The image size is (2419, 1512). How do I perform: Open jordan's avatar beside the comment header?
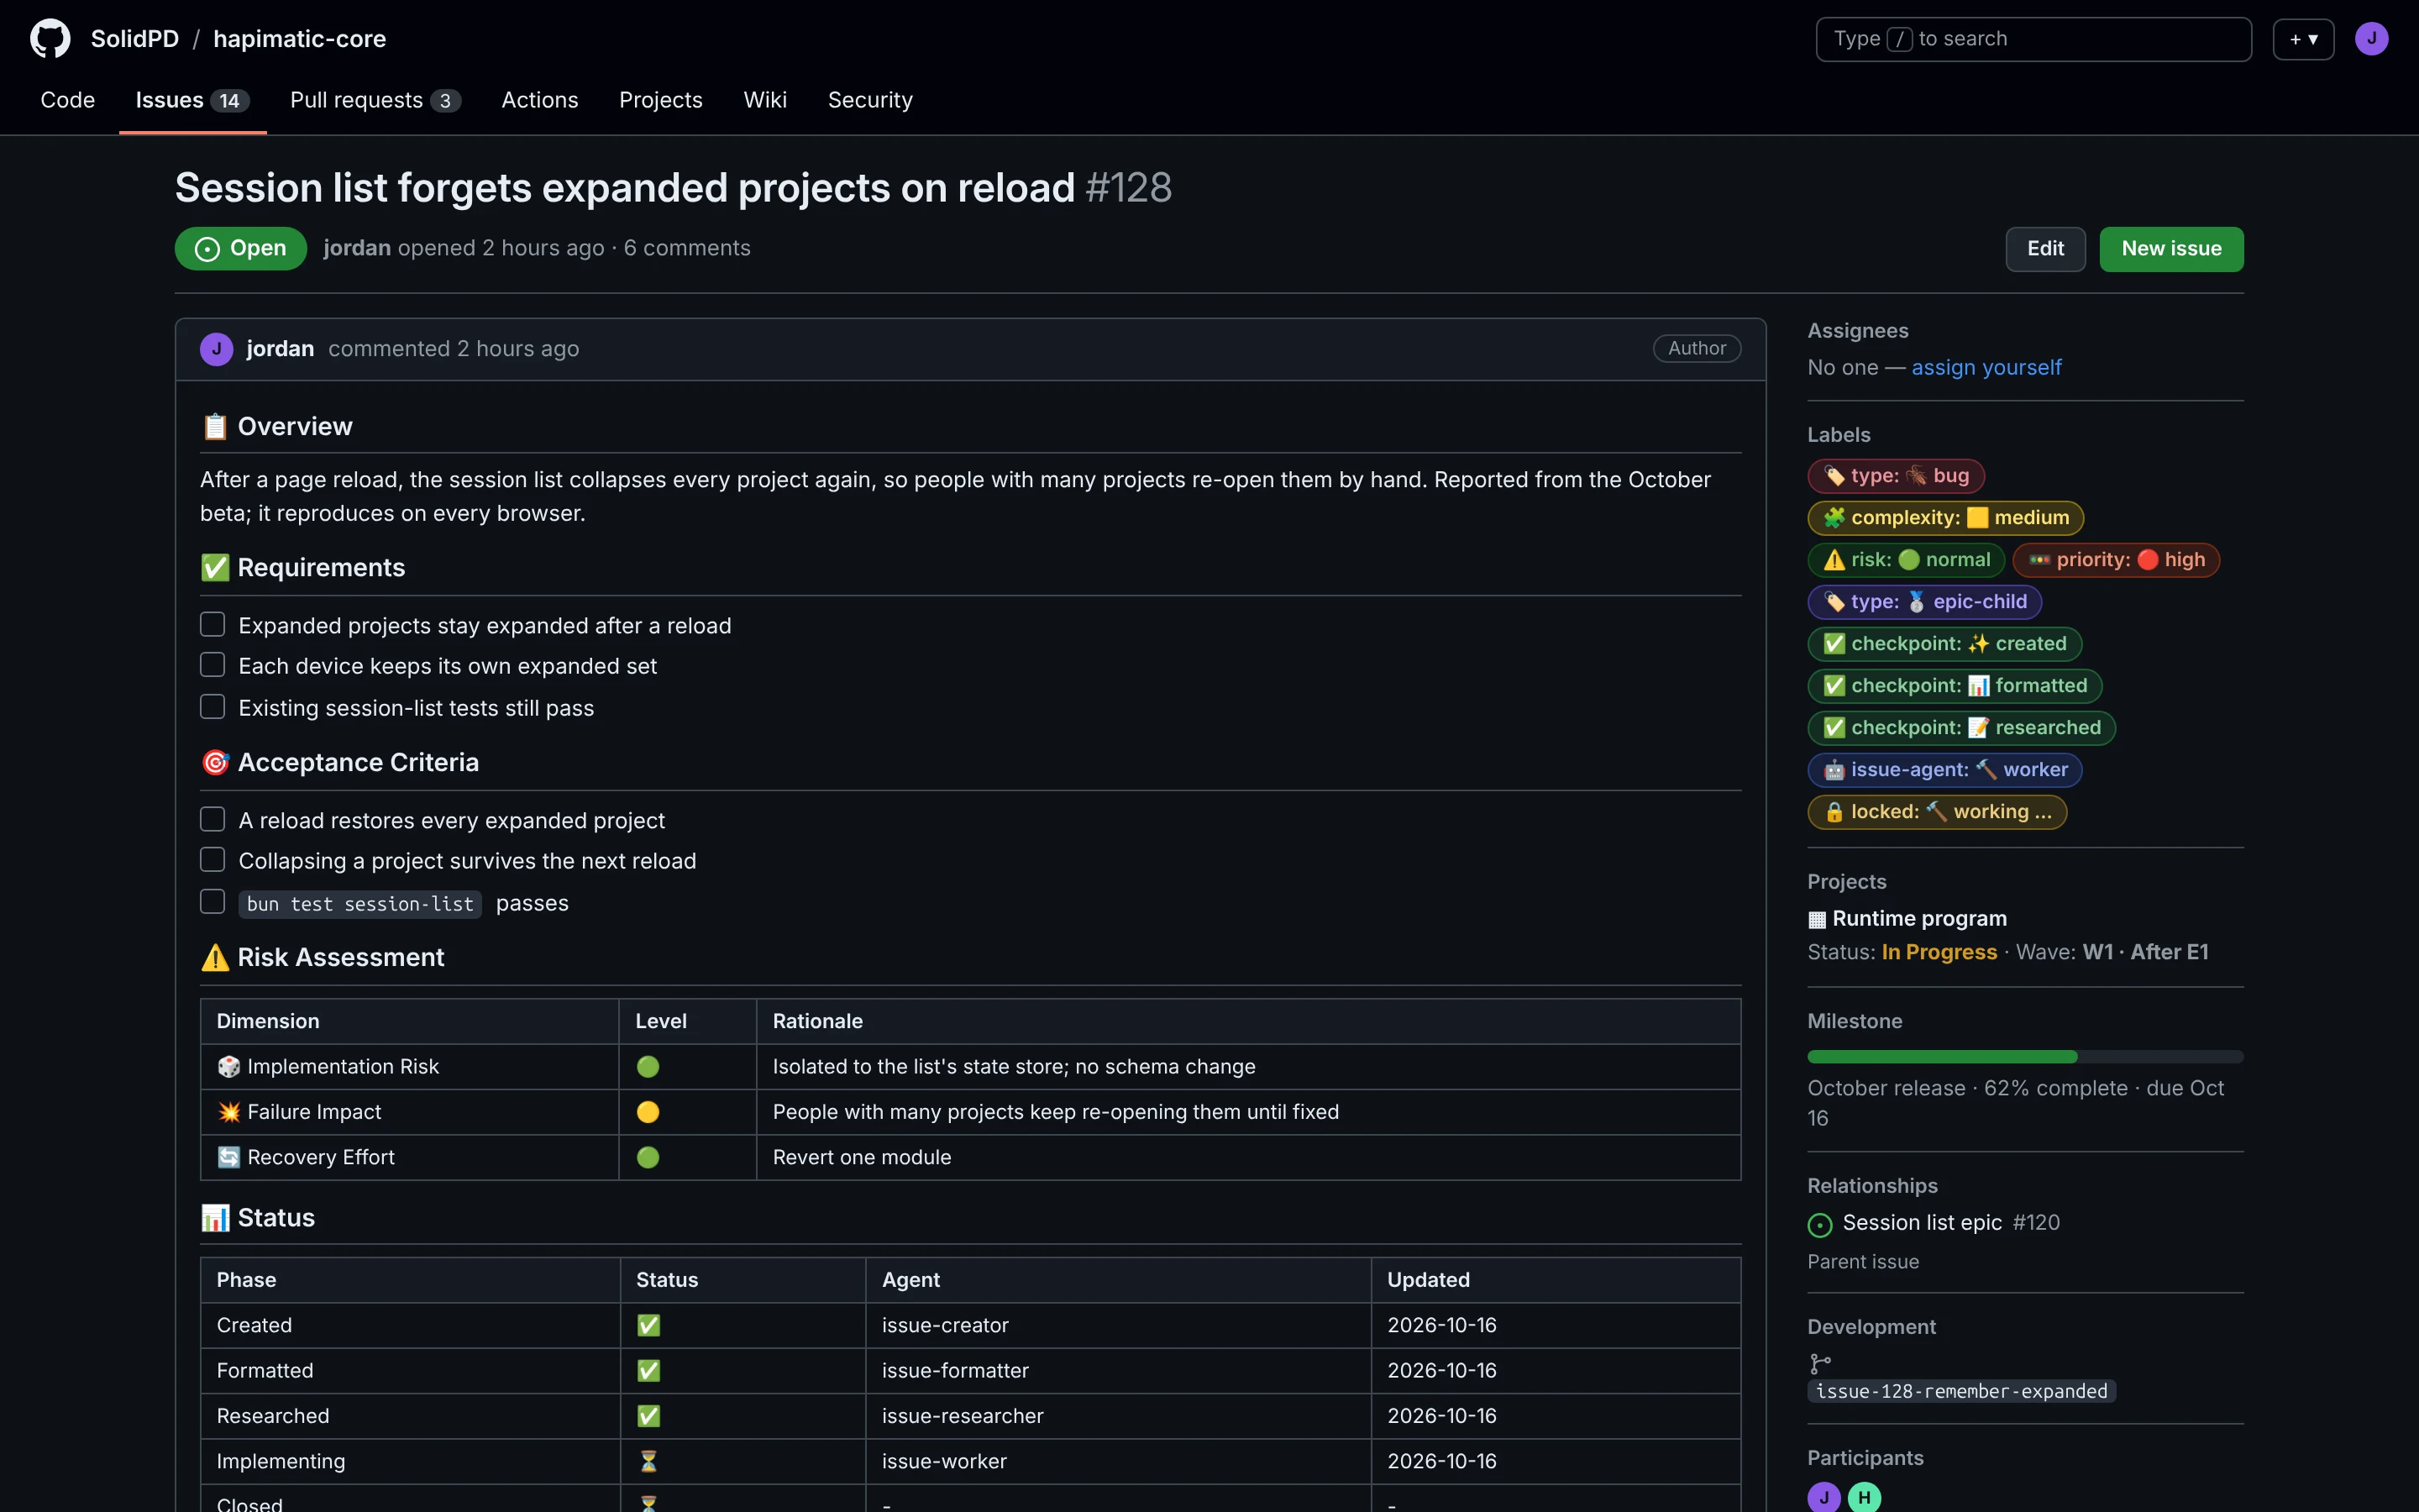point(216,349)
